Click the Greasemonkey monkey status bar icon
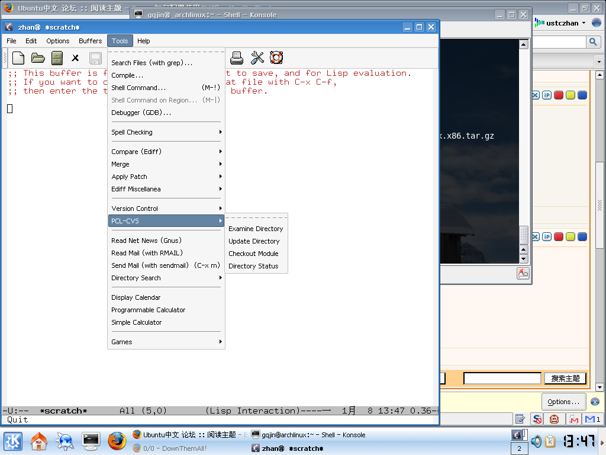Viewport: 606px width, 455px height. pos(554,419)
